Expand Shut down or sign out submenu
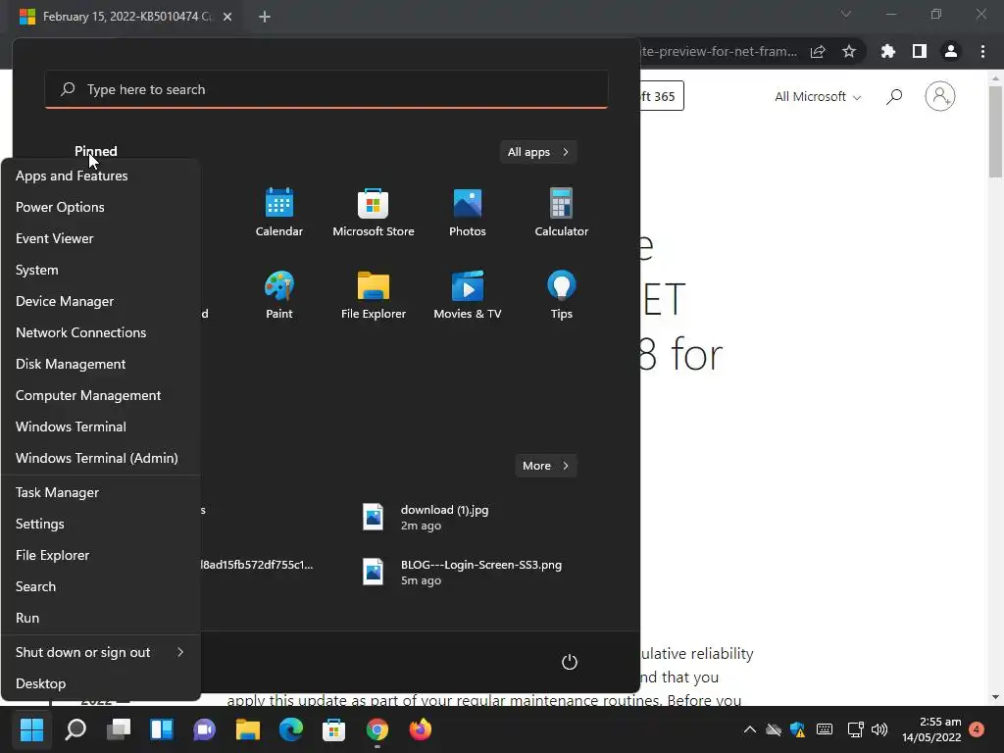Screen dimensions: 1004x753 [x=101, y=652]
